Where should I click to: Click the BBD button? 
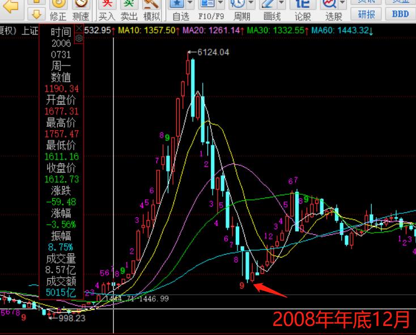pos(400,14)
